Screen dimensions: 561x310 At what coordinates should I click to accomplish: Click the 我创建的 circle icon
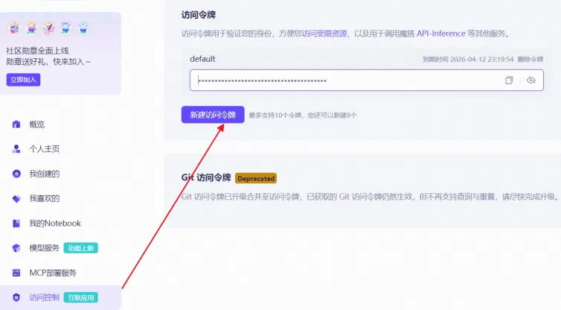[x=16, y=174]
